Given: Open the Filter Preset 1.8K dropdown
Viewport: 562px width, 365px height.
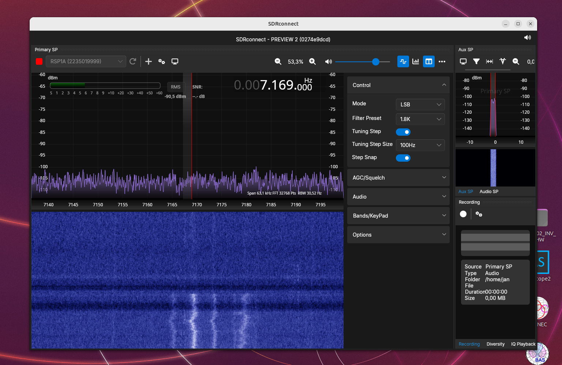Looking at the screenshot, I should point(420,119).
